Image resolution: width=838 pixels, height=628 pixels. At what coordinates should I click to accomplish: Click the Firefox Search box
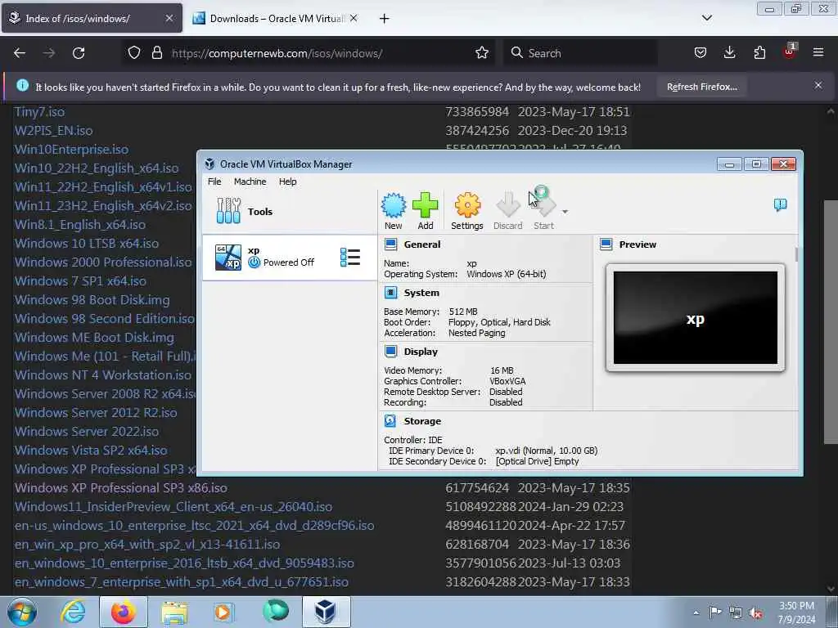click(580, 53)
